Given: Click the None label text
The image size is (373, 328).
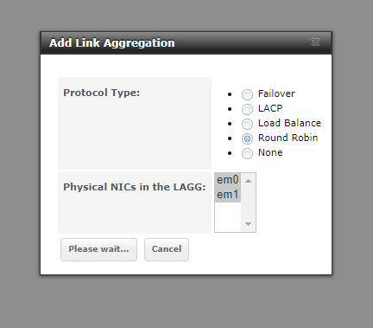Looking at the screenshot, I should (270, 152).
